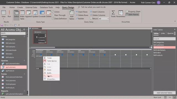Click Insert Rows in Query Setup
The width and height of the screenshot is (177, 99).
coord(82,12)
